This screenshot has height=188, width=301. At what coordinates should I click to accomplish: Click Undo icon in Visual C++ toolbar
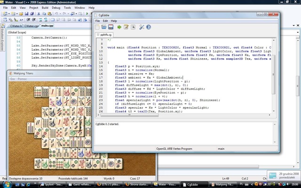pos(56,14)
